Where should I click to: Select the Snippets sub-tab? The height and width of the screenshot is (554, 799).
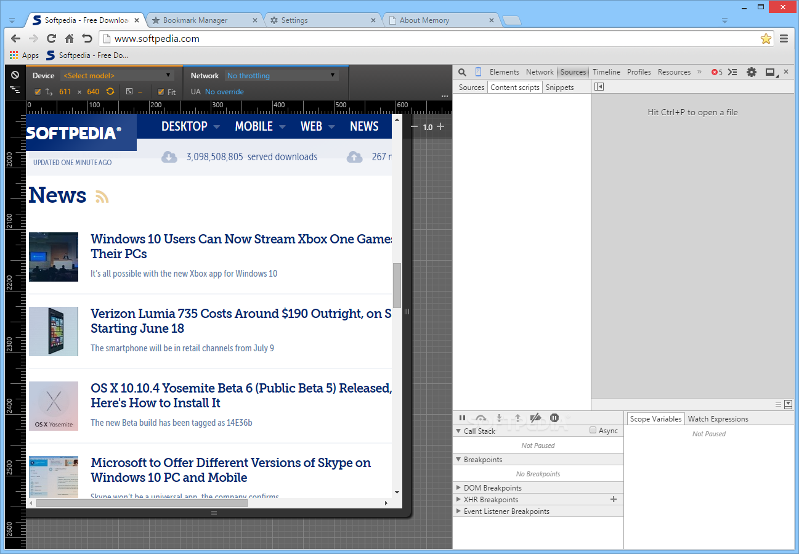click(x=559, y=88)
